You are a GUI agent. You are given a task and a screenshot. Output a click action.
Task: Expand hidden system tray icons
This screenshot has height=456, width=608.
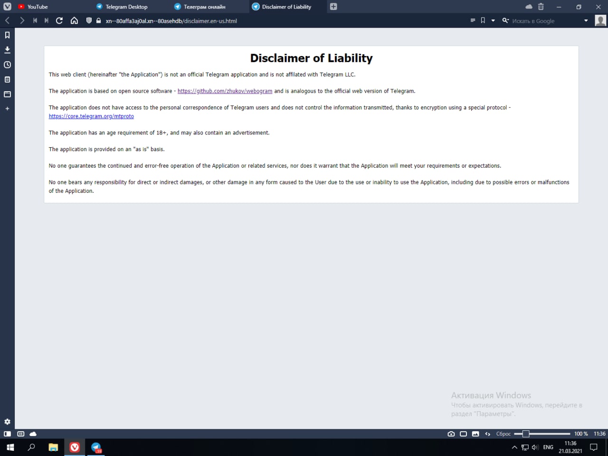point(514,447)
